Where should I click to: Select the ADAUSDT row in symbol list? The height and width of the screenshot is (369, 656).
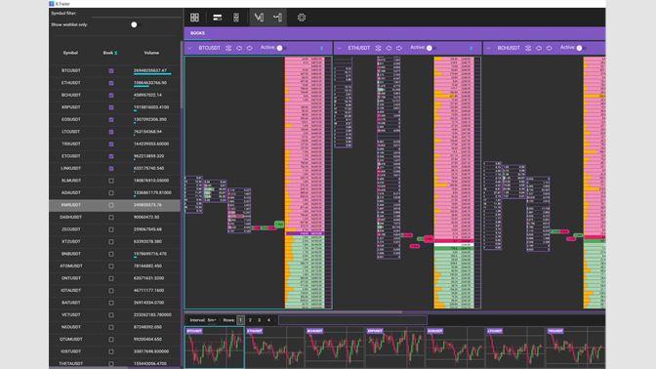114,193
